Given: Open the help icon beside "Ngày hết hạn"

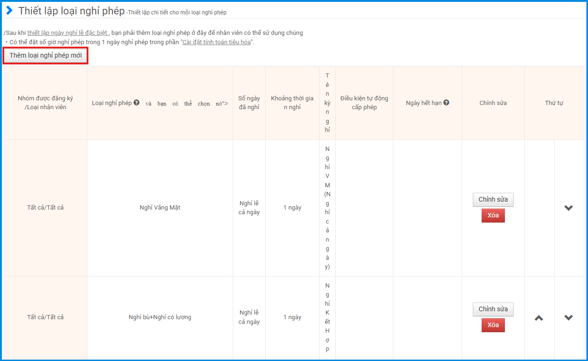Looking at the screenshot, I should 446,103.
